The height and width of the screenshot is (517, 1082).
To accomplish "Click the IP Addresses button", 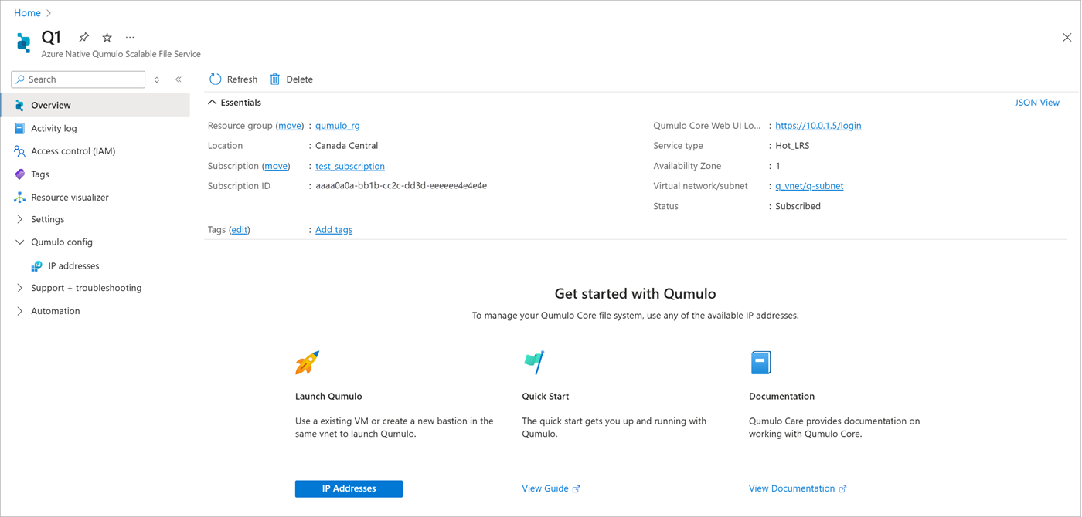I will click(x=349, y=488).
